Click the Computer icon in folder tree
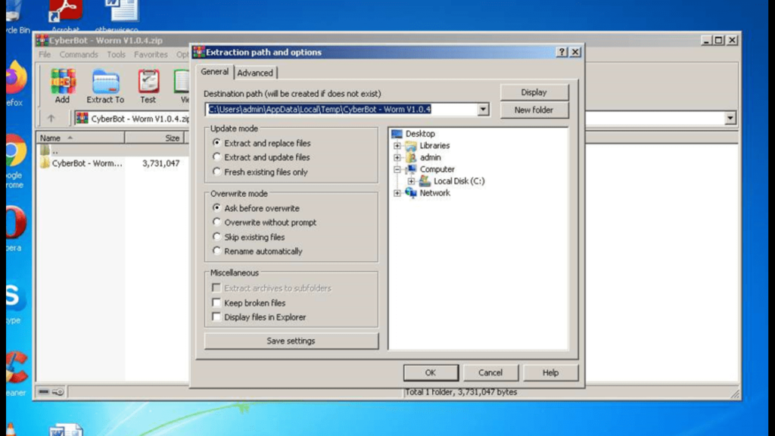The height and width of the screenshot is (436, 775). pyautogui.click(x=411, y=169)
